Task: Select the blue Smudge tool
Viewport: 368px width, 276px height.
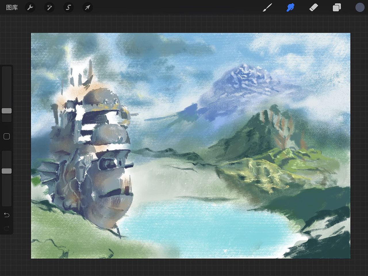Action: 290,7
